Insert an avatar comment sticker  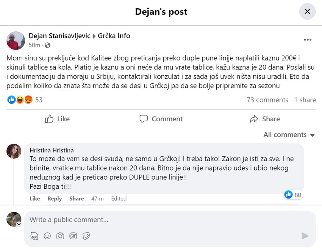pos(34,236)
